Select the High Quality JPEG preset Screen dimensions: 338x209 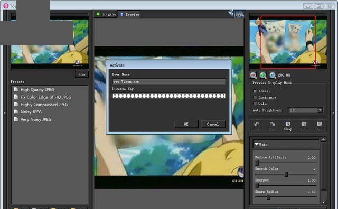(37, 89)
